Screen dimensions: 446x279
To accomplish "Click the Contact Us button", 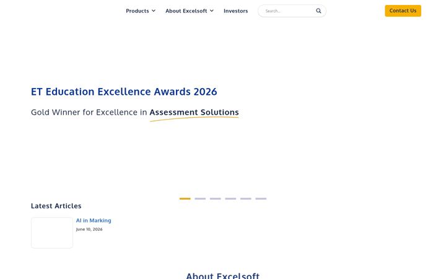I will [x=403, y=11].
